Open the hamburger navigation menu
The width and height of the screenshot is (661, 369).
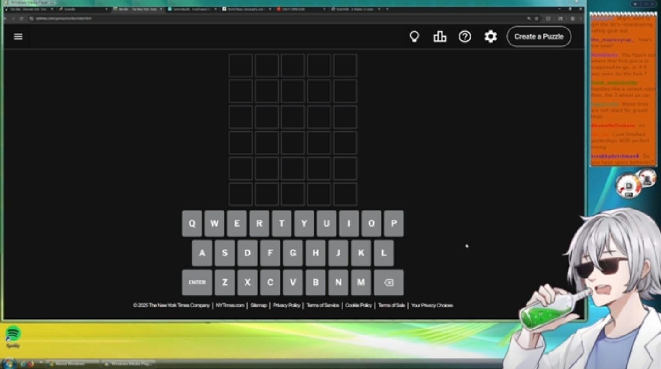coord(18,36)
